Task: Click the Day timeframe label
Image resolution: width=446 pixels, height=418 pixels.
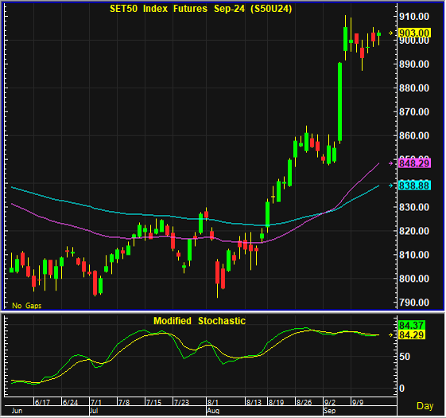Action: (425, 406)
